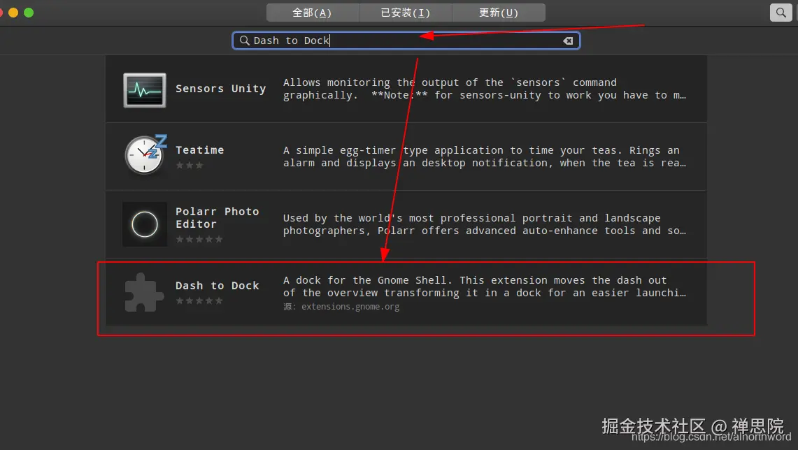Open the Teatime clock icon
Screen dimensions: 798x450
[x=145, y=154]
